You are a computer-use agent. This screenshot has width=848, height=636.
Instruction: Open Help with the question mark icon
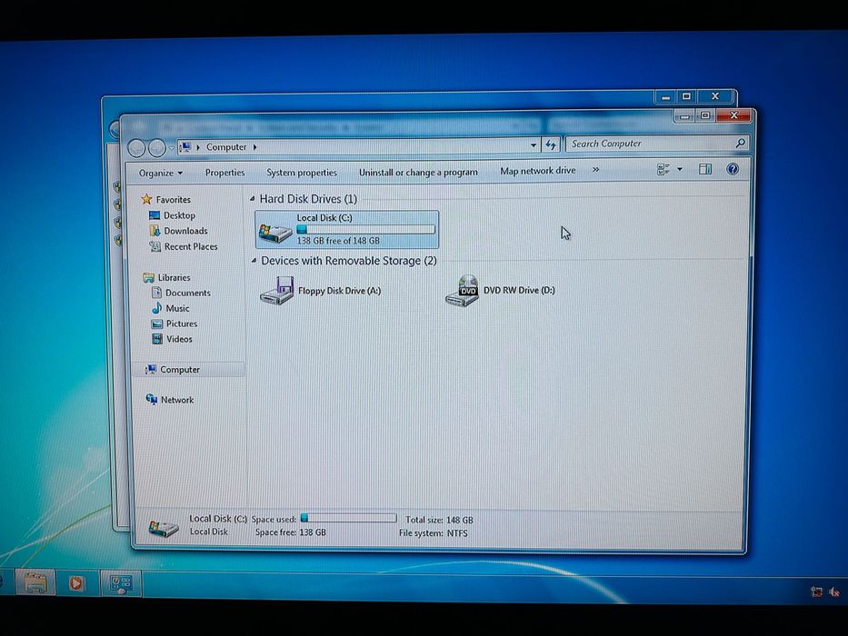coord(733,169)
